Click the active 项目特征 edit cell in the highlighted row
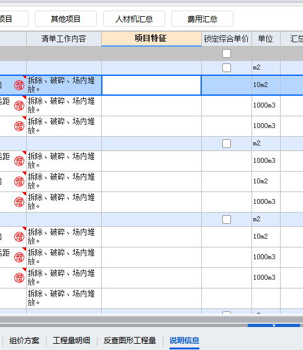 click(151, 85)
